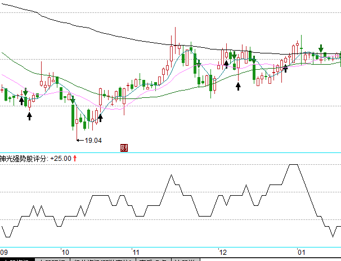Click the lowest black buy arrow in September
Image resolution: width=341 pixels, height=261 pixels.
(30, 116)
